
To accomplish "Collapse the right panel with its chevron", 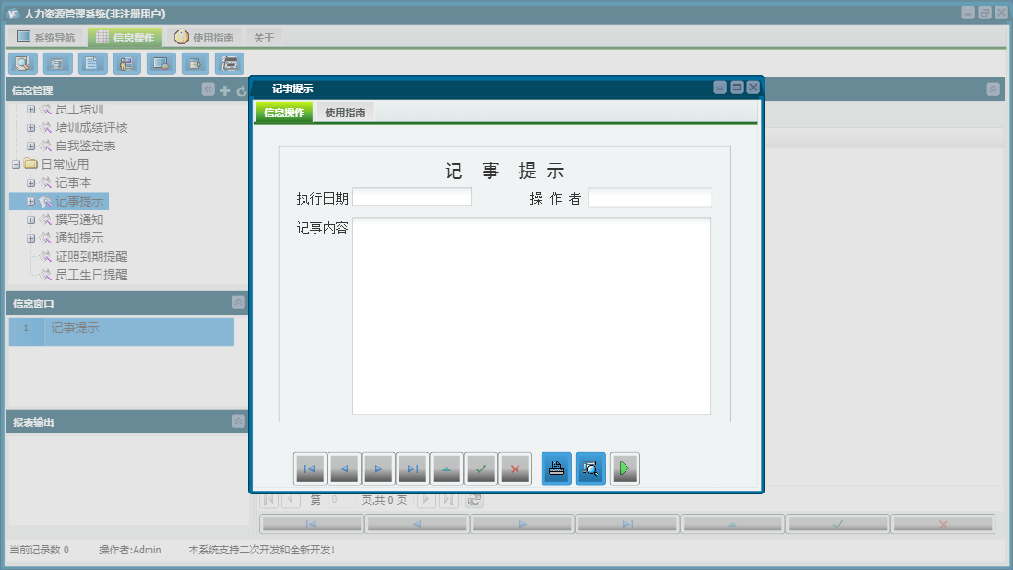I will coord(994,89).
